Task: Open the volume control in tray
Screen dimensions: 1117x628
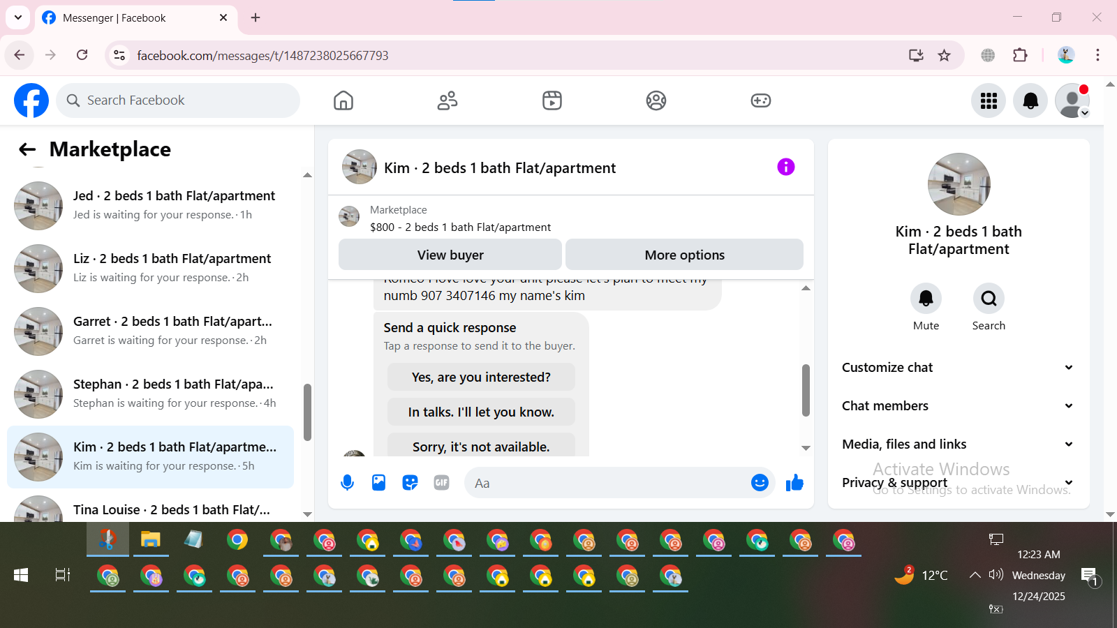Action: pos(996,574)
